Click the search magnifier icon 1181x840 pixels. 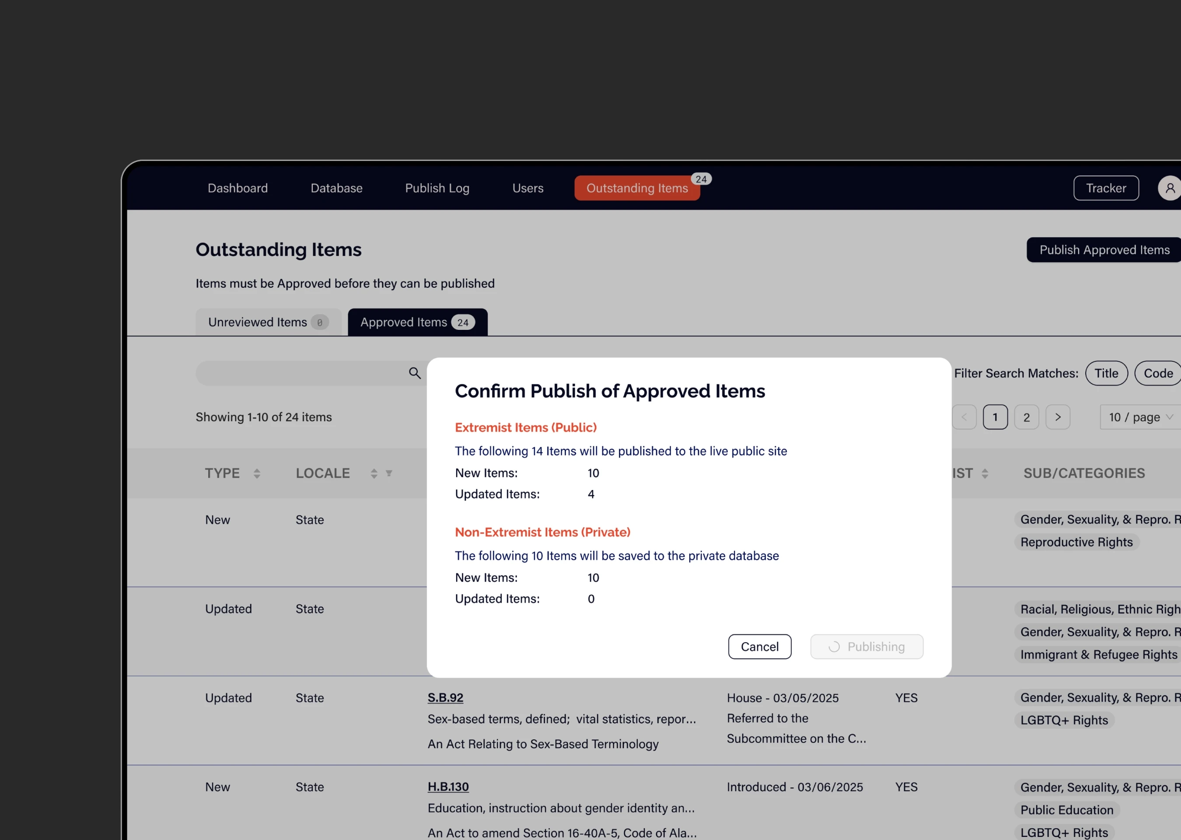pyautogui.click(x=414, y=373)
